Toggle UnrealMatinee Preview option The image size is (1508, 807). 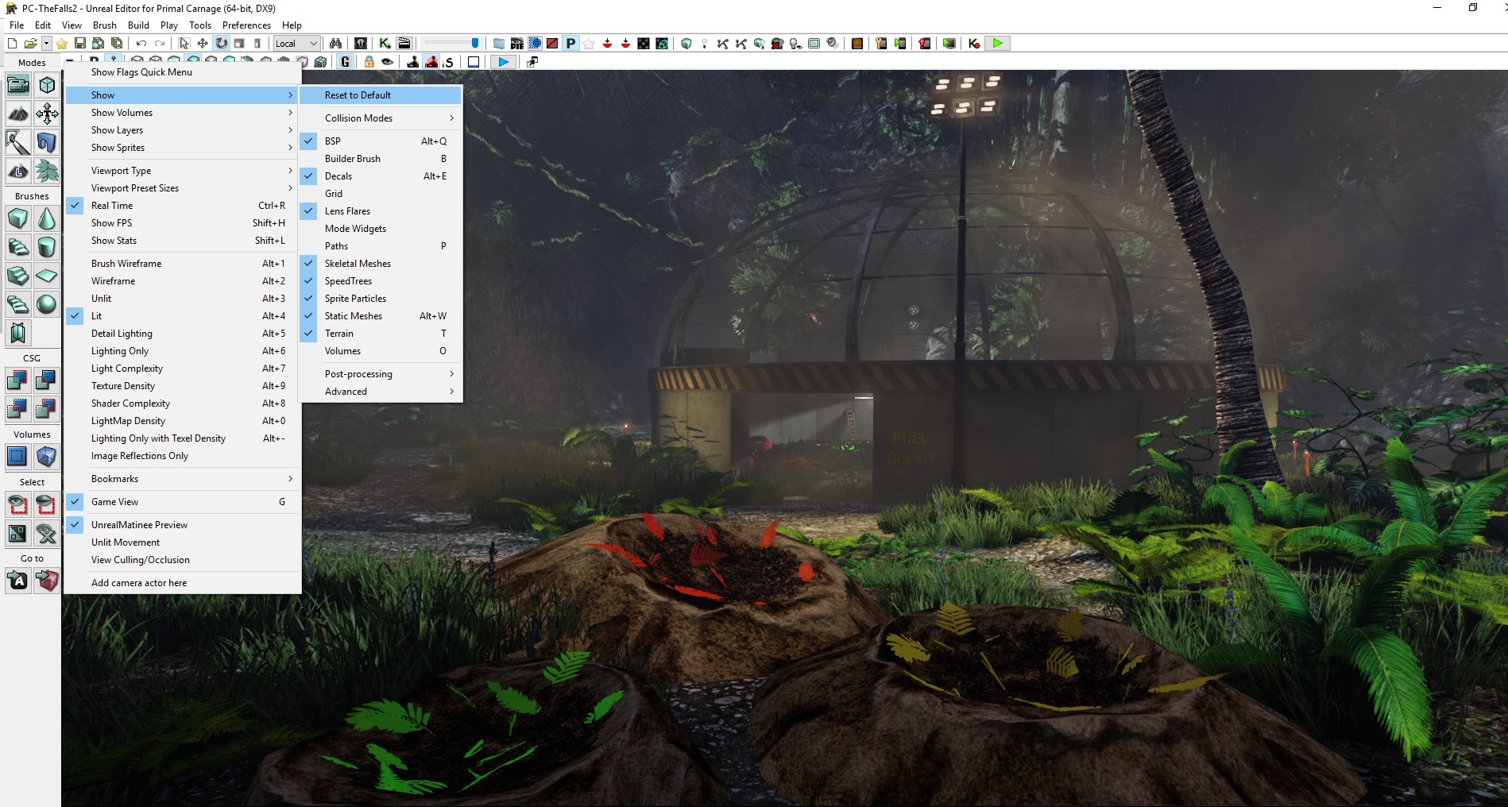click(183, 525)
